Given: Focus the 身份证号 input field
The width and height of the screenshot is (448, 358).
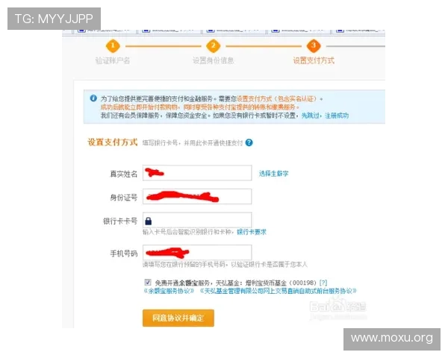Looking at the screenshot, I should [x=197, y=196].
